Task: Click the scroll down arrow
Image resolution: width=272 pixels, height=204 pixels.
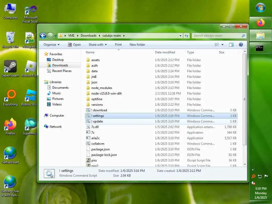Action: (x=245, y=164)
